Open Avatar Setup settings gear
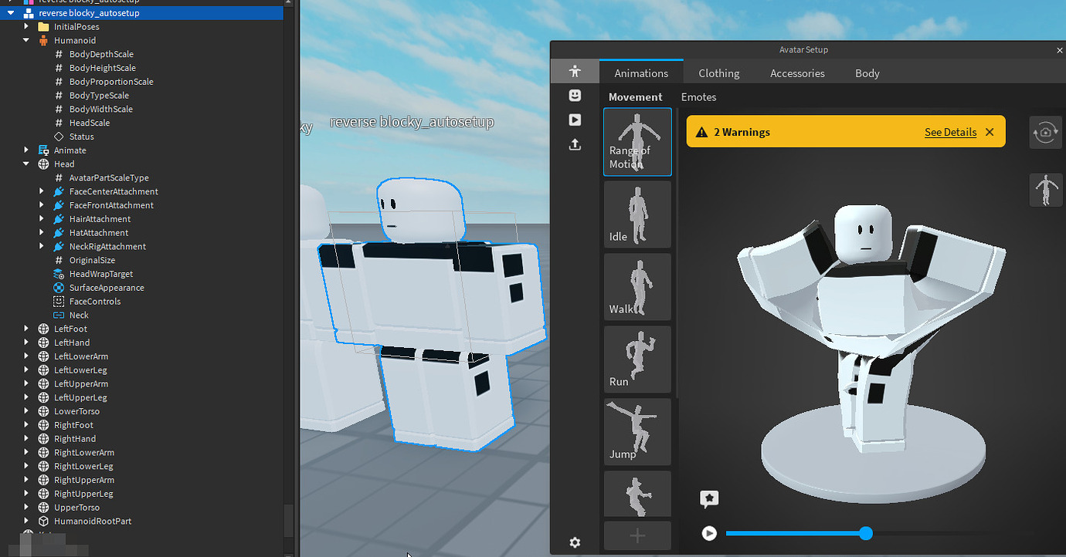Image resolution: width=1066 pixels, height=557 pixels. point(575,542)
